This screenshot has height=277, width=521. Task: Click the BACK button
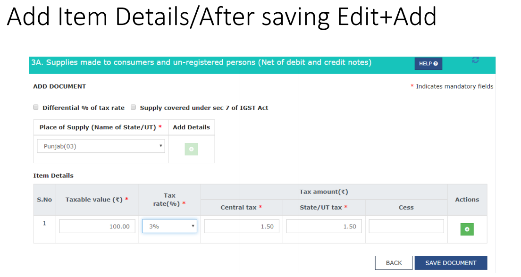(394, 263)
